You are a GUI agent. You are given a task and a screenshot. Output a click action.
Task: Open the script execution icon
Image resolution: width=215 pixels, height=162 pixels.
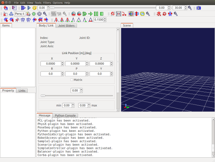point(14,8)
